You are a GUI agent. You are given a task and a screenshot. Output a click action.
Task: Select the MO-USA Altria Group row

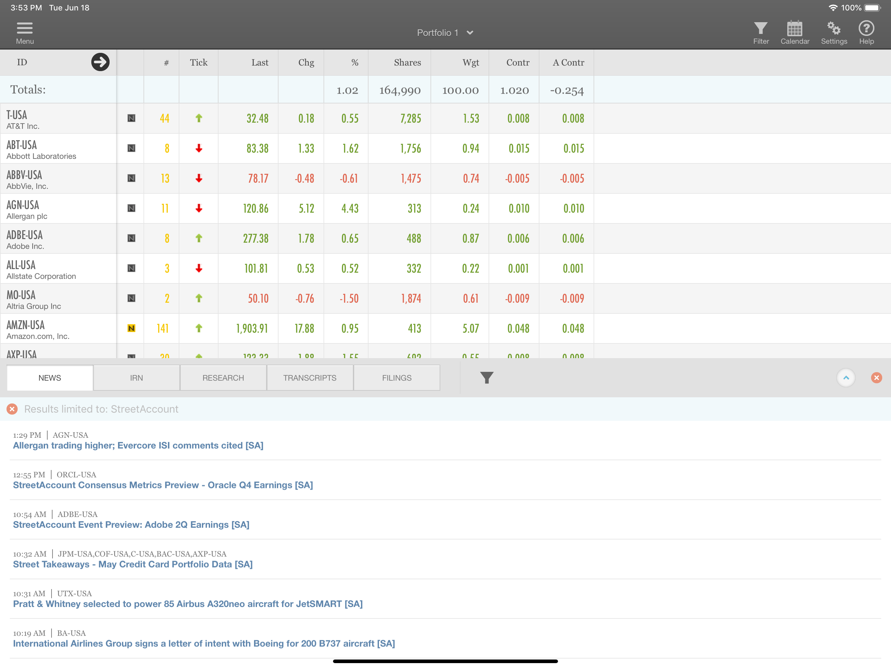click(x=445, y=298)
